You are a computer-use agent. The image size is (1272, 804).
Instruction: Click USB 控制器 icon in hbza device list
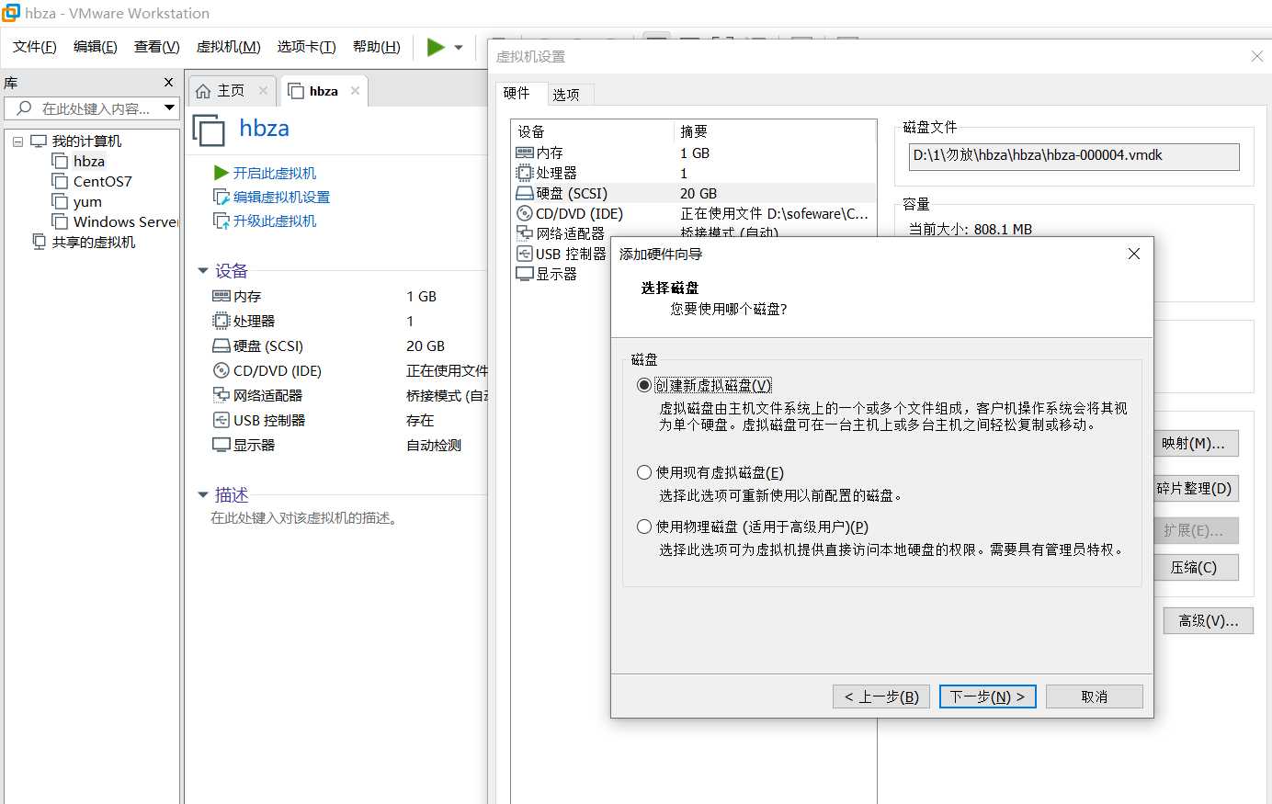click(221, 420)
